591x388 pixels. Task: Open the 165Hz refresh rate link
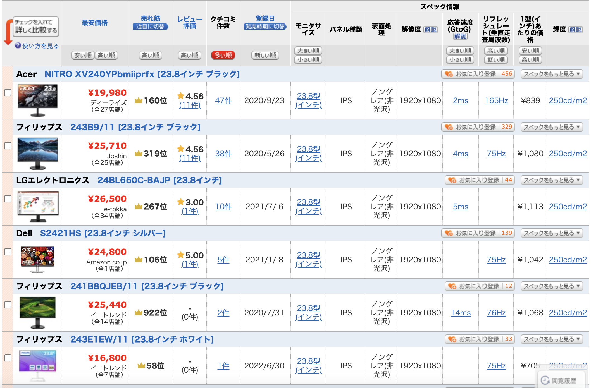pos(496,100)
